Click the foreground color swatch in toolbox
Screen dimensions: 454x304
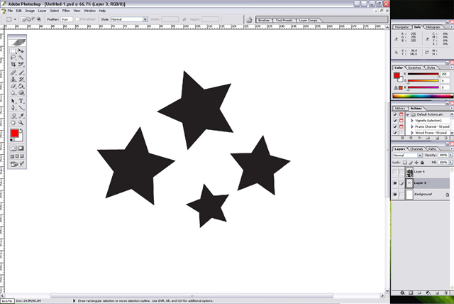pos(14,134)
